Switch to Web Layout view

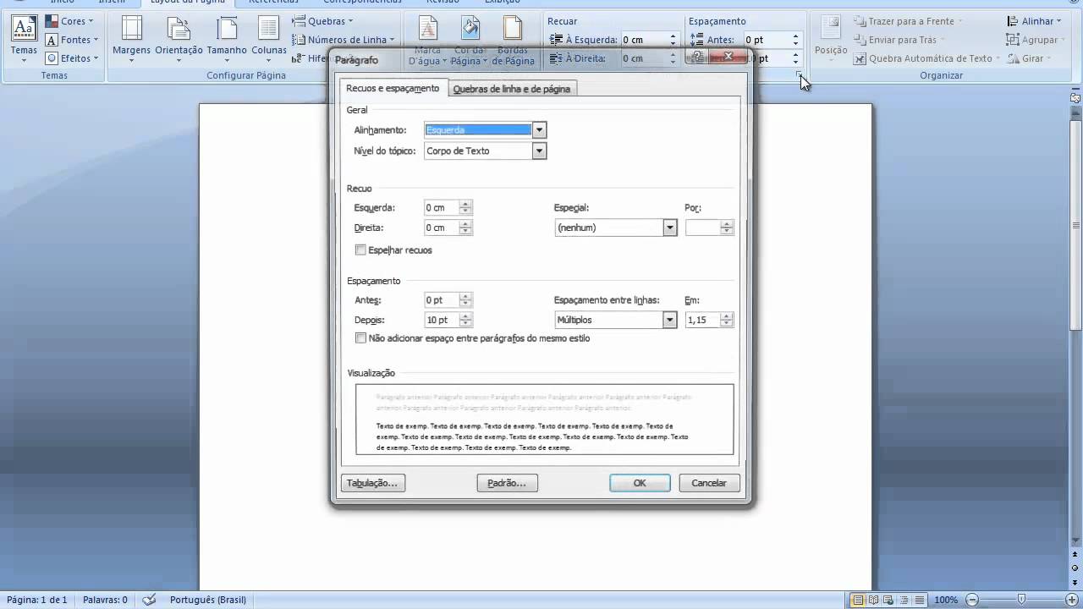pyautogui.click(x=888, y=600)
